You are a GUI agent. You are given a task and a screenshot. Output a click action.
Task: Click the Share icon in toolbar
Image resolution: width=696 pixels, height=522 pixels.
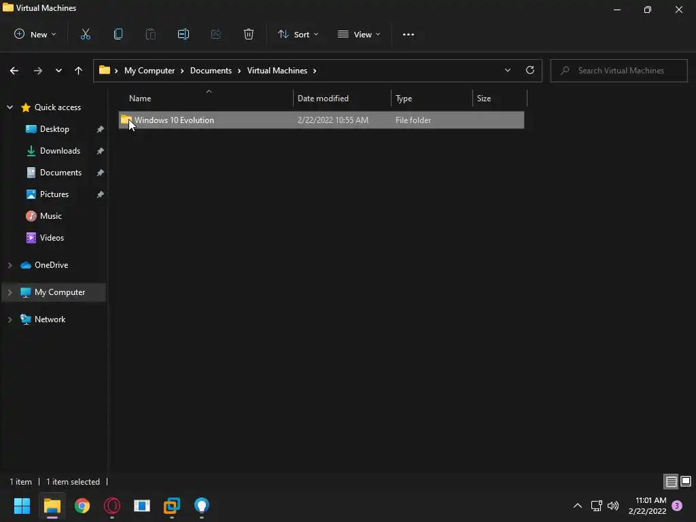(x=216, y=34)
